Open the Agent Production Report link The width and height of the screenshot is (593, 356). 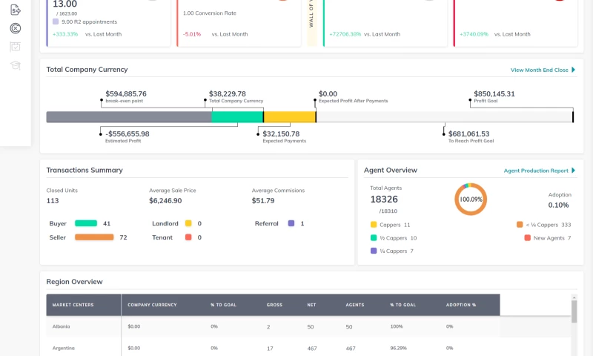pos(535,171)
